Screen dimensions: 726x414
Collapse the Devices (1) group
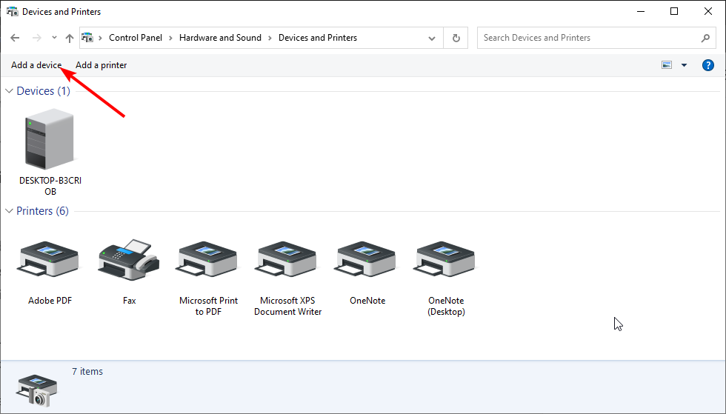9,91
